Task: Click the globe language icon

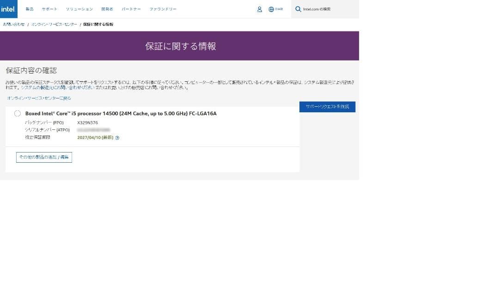Action: [271, 9]
